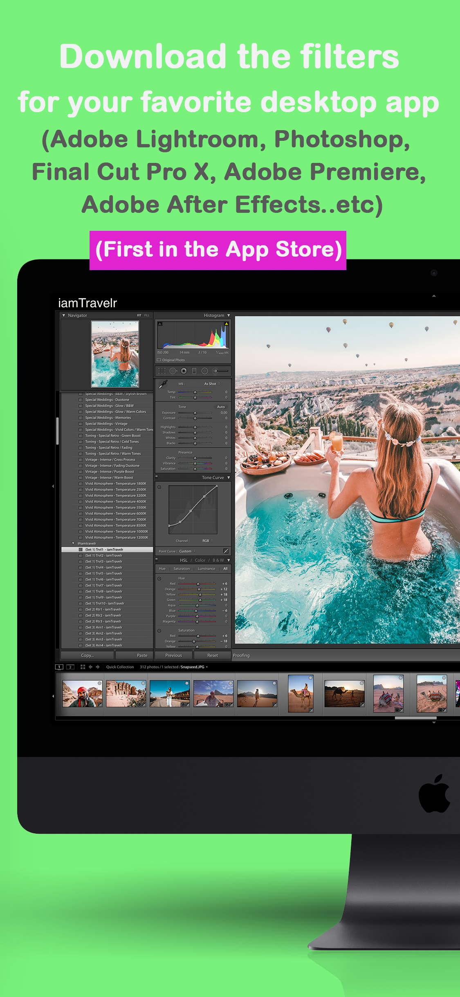Toggle highlight clipping yellow triangle
This screenshot has width=460, height=997.
(x=226, y=324)
